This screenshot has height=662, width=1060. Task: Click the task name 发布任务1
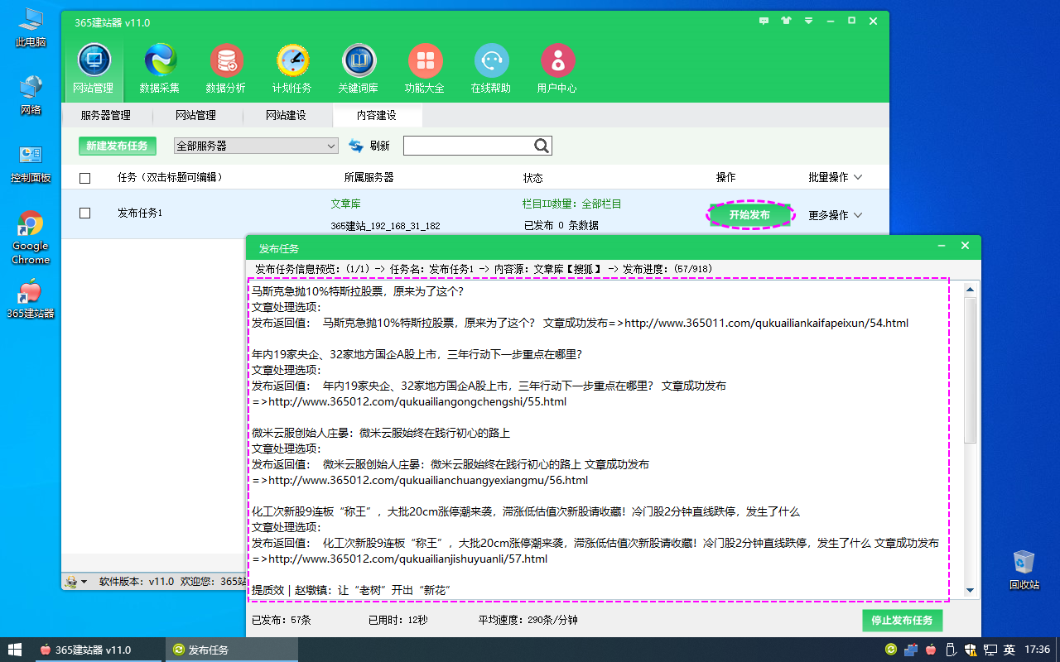140,213
